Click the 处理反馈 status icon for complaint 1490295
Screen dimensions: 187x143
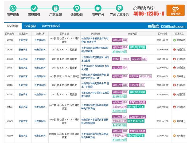pyautogui.click(x=174, y=59)
